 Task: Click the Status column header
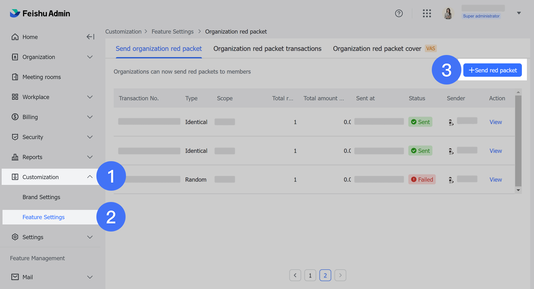point(417,98)
